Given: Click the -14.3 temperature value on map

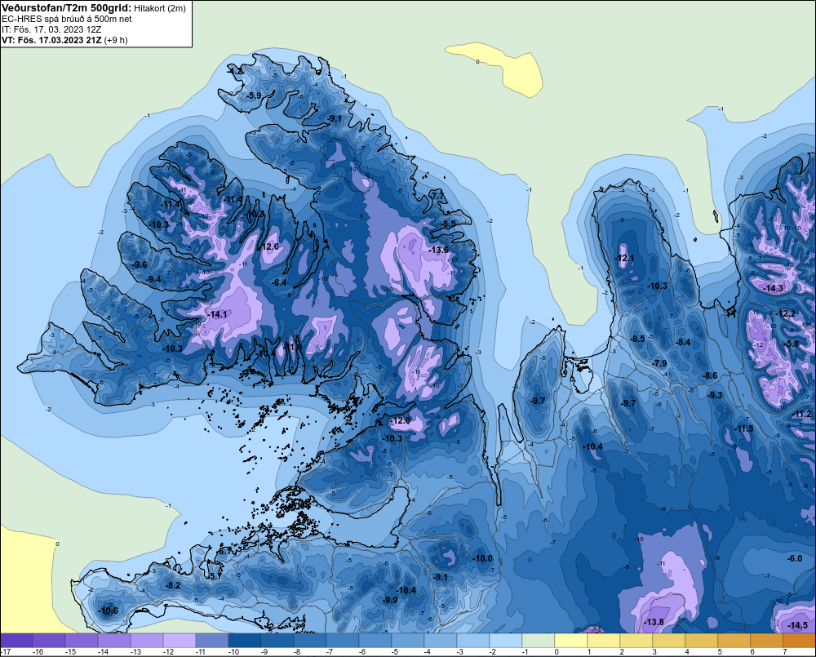Looking at the screenshot, I should 773,288.
